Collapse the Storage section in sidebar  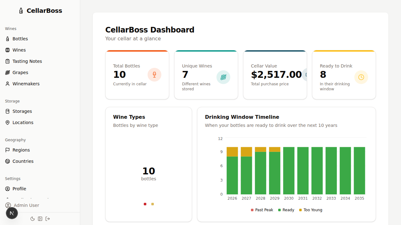[12, 101]
